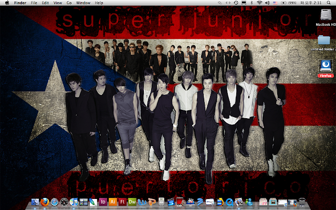Open the US flag input menu

tap(275, 3)
